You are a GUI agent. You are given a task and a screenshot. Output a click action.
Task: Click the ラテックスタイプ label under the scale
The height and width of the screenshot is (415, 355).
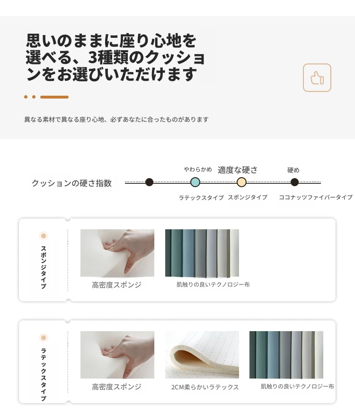[x=201, y=198]
